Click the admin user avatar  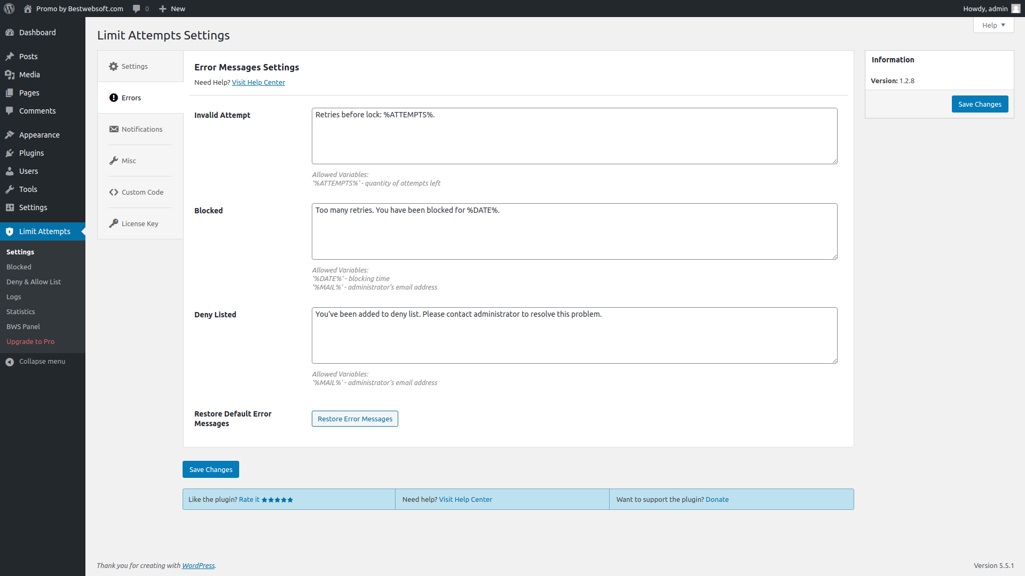[1015, 9]
